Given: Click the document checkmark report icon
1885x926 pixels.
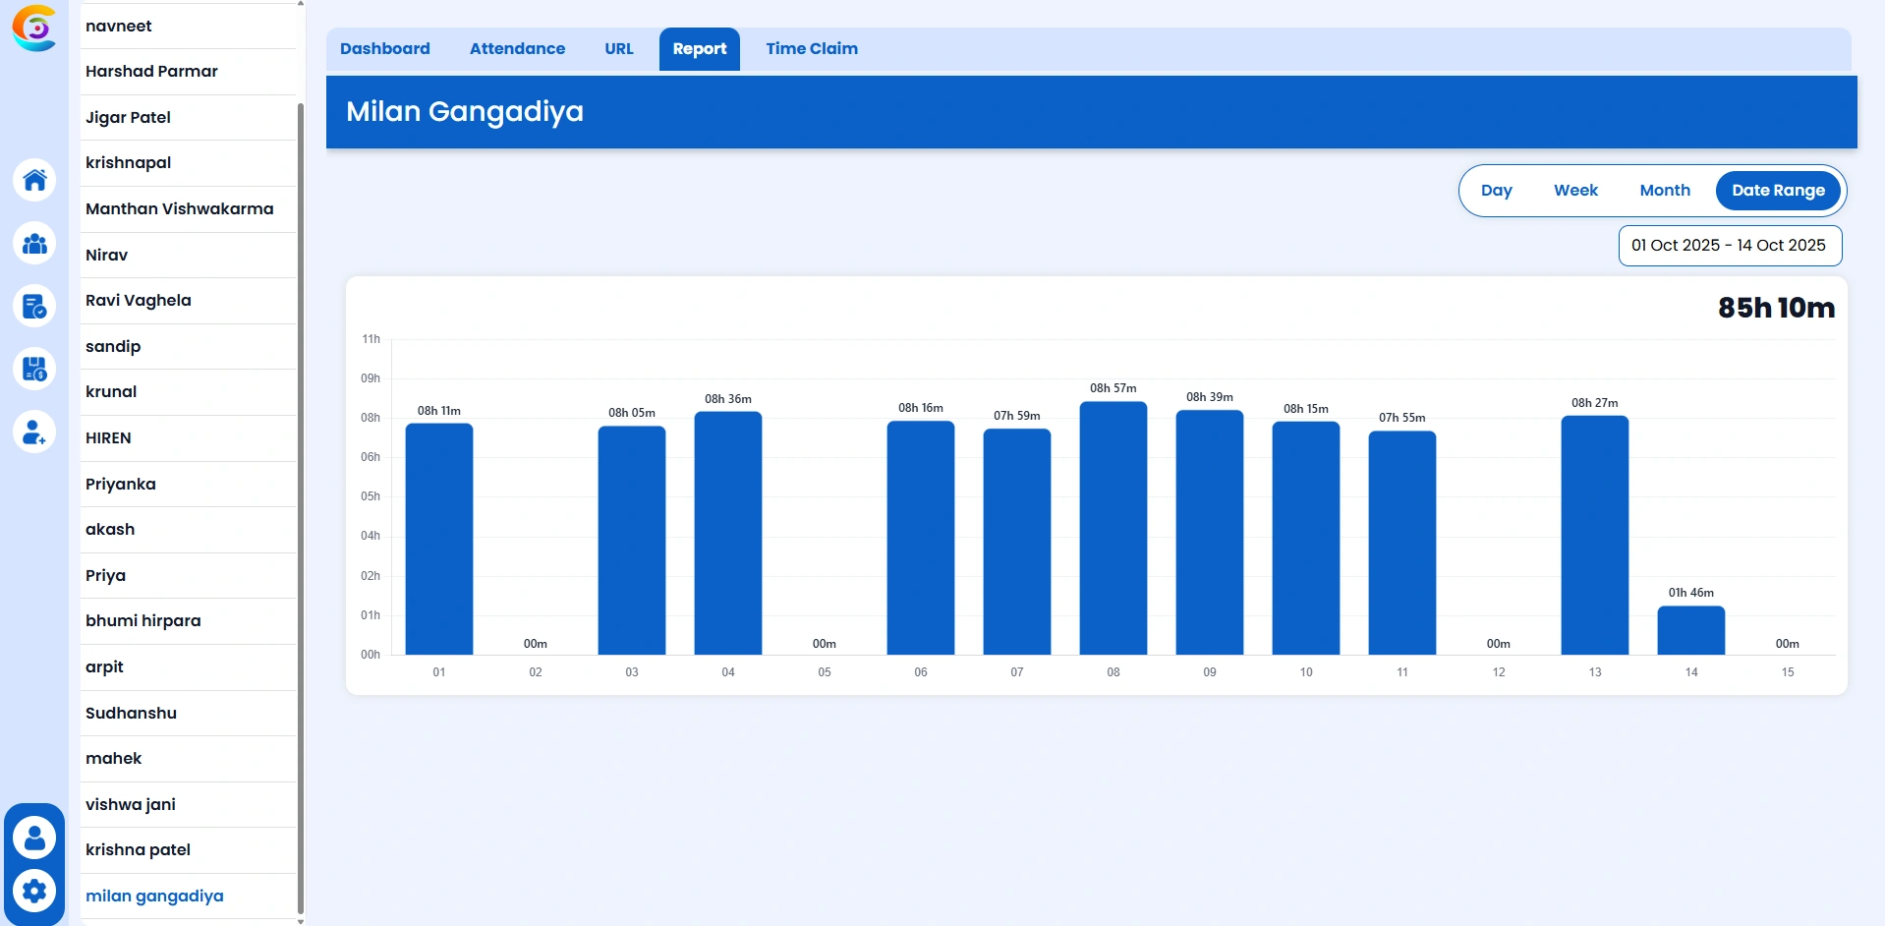Looking at the screenshot, I should pyautogui.click(x=34, y=307).
